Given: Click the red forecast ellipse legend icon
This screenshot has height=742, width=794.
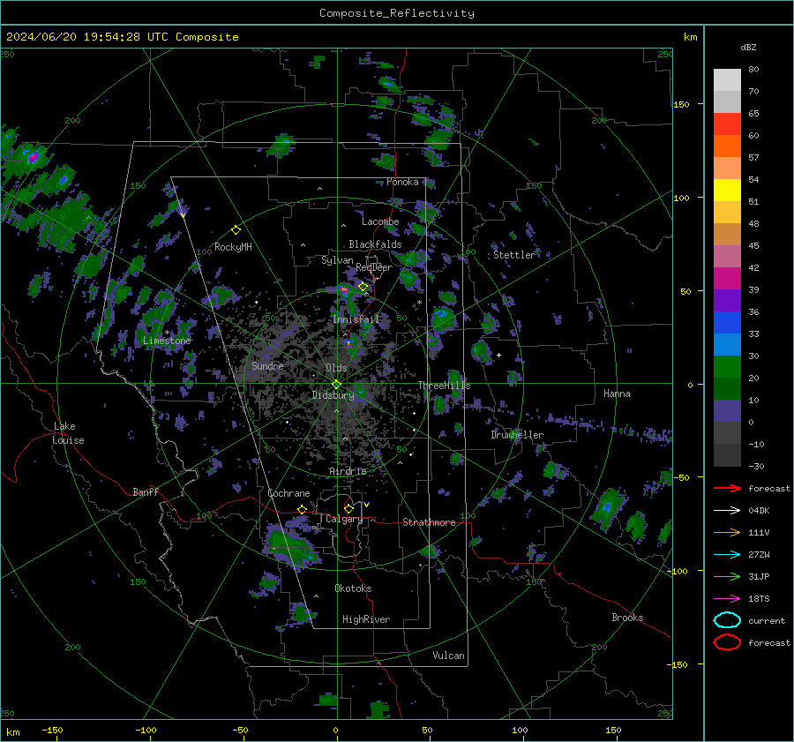Looking at the screenshot, I should (727, 642).
